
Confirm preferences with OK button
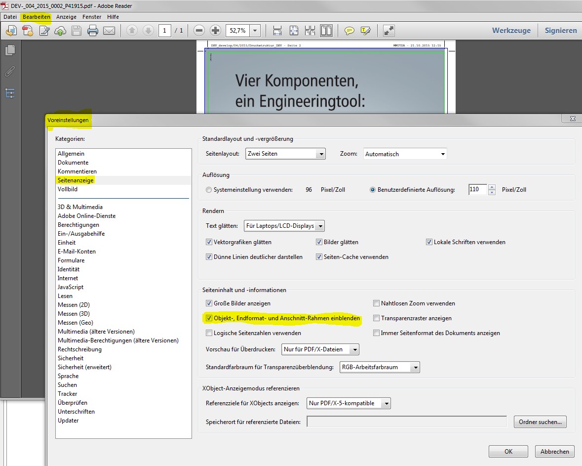coord(508,451)
